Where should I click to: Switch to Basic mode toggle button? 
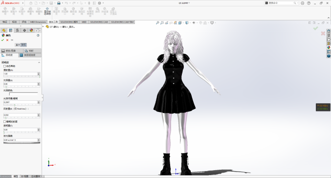click(x=18, y=45)
